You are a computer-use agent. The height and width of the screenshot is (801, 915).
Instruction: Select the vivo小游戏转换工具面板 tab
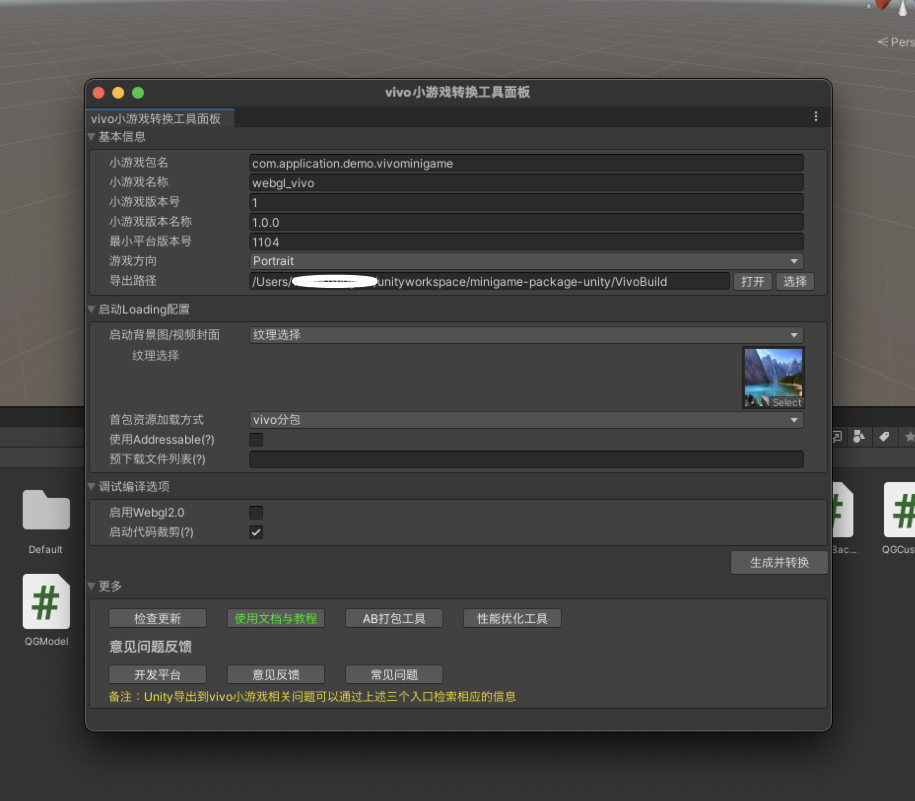[x=160, y=119]
